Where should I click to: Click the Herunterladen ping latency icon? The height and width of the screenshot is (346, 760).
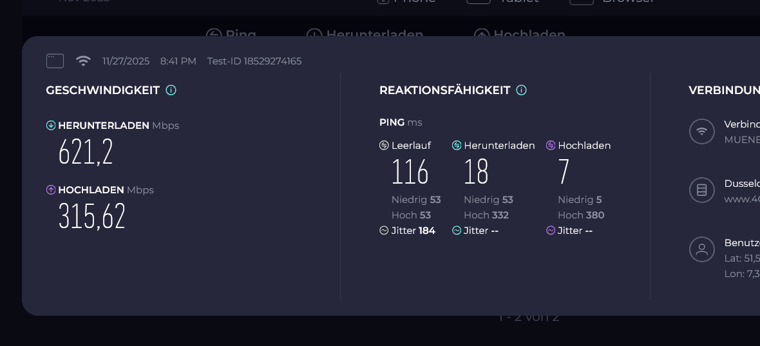point(457,146)
